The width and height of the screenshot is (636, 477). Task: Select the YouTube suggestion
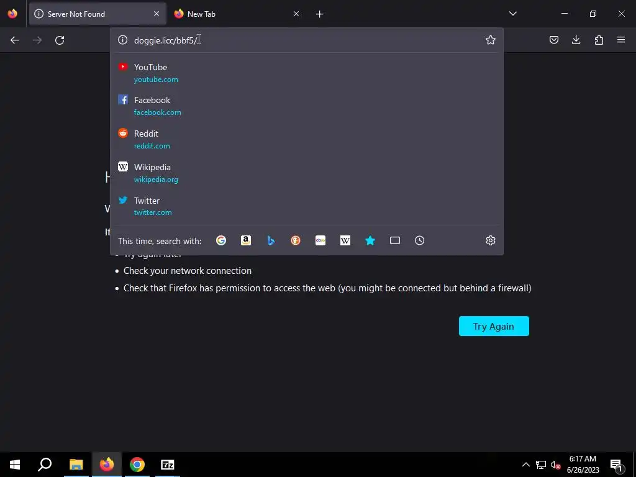point(307,73)
